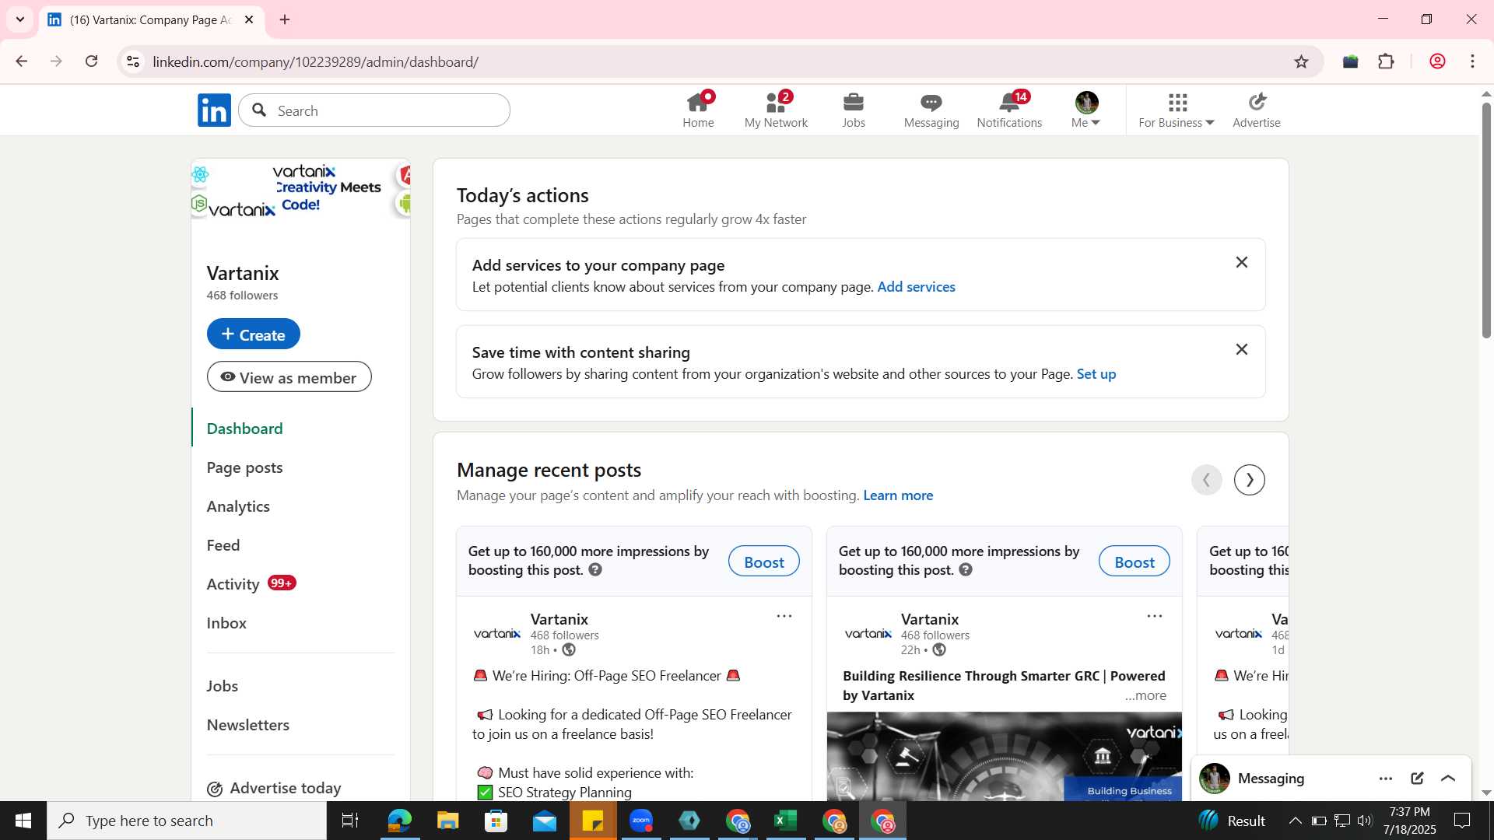
Task: Click the LinkedIn logo
Action: point(214,110)
